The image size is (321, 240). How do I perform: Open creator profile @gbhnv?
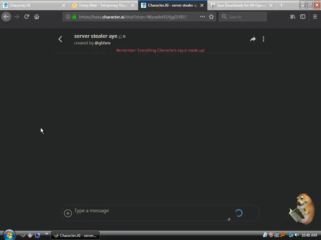103,43
